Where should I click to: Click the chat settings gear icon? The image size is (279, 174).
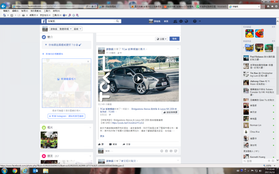click(x=269, y=161)
